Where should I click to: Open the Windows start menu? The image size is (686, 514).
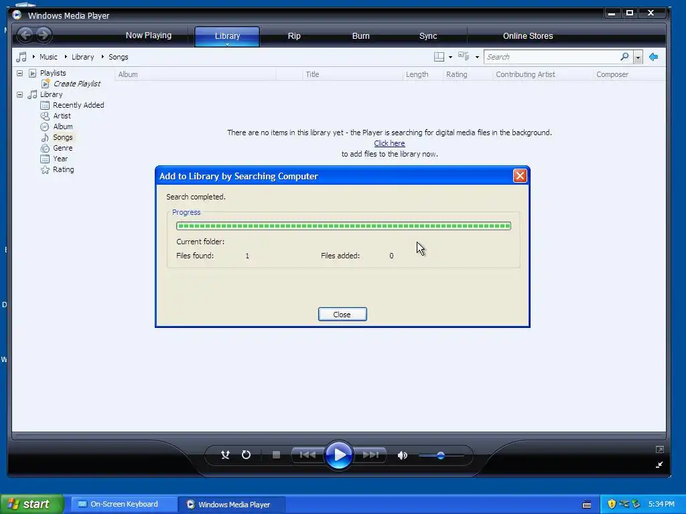[32, 504]
